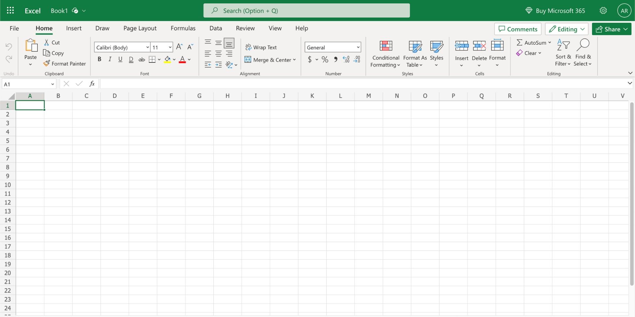Decrease the cell indent
Screen dimensions: 635x317
tap(208, 65)
